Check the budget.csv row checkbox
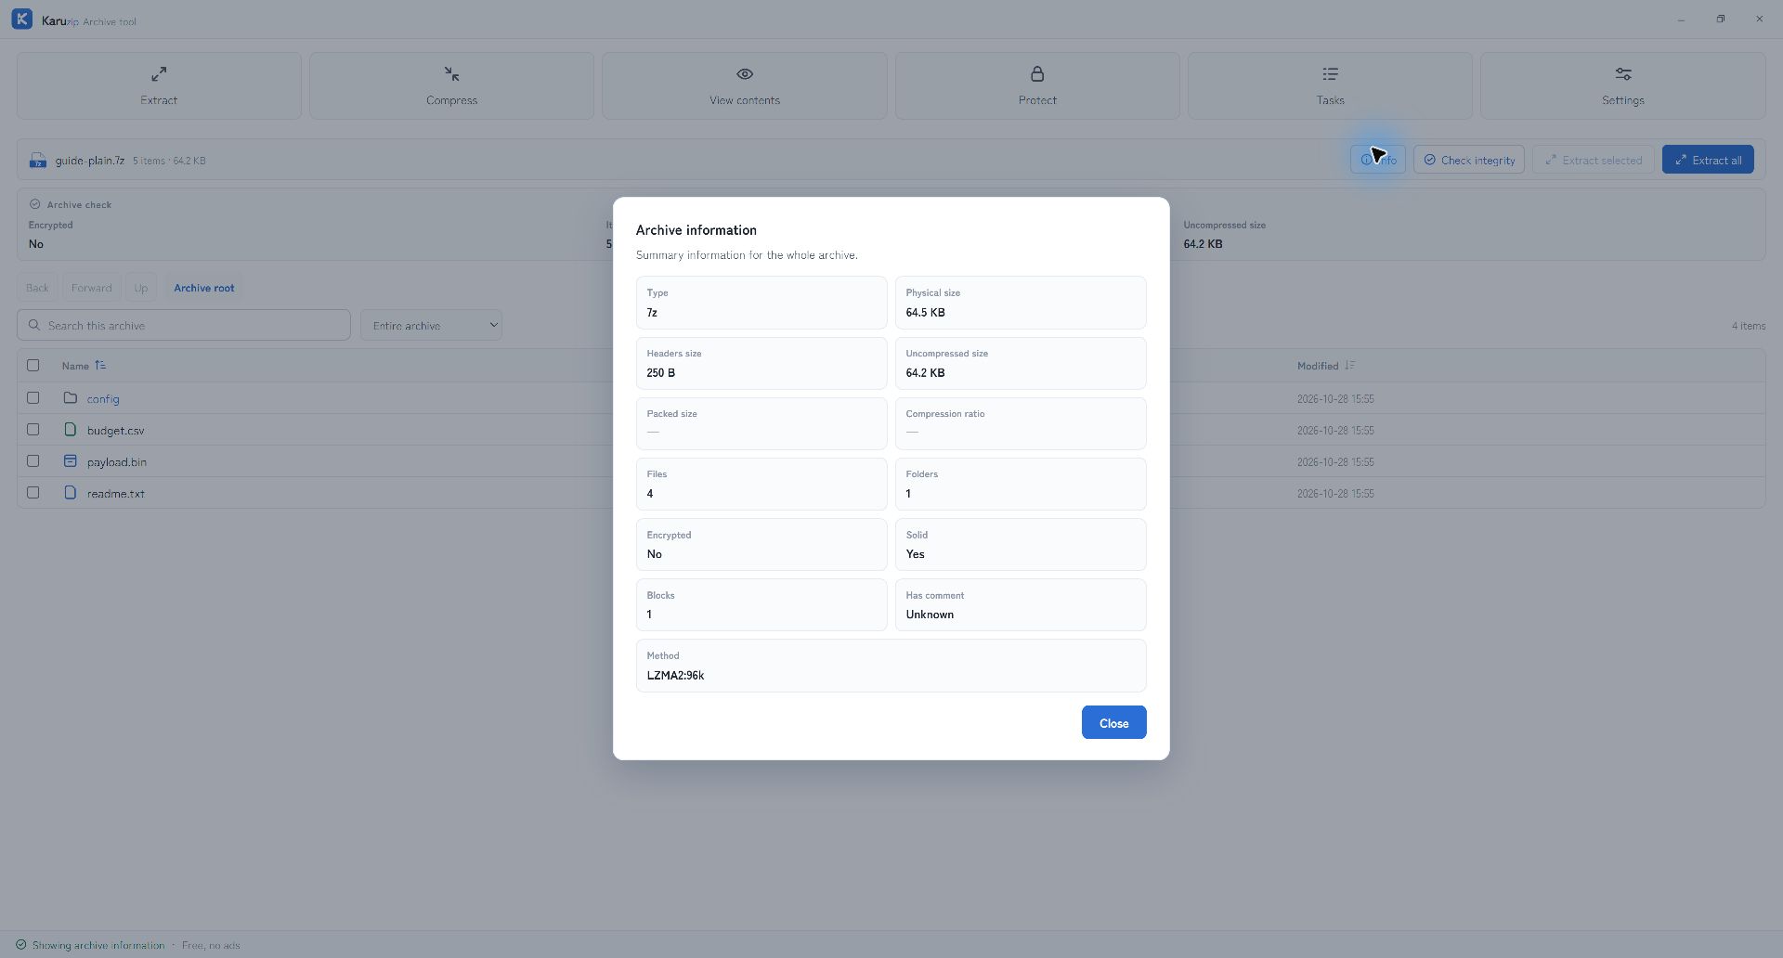This screenshot has width=1783, height=958. tap(33, 430)
